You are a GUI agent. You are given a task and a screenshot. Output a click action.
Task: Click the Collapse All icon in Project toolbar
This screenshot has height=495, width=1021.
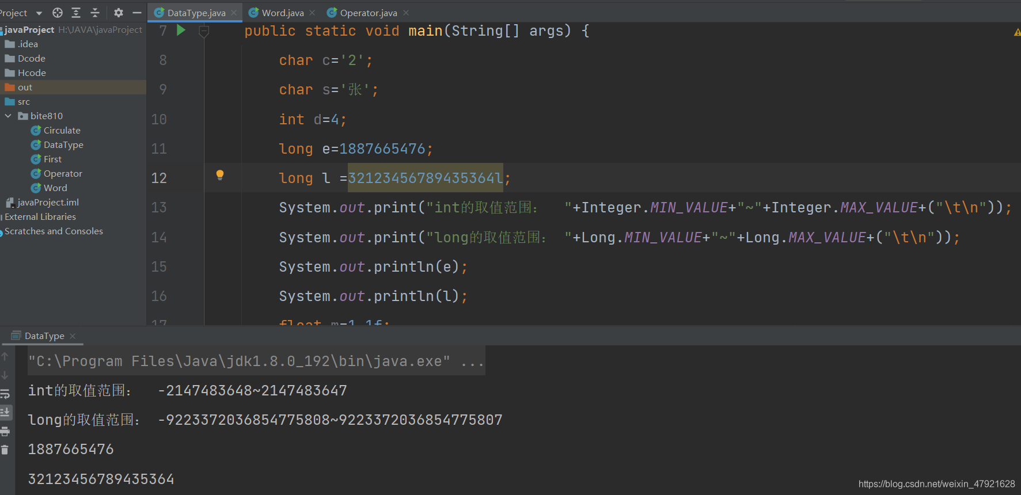coord(95,13)
